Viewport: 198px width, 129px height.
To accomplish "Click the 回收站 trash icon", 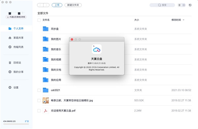I will coord(10,63).
